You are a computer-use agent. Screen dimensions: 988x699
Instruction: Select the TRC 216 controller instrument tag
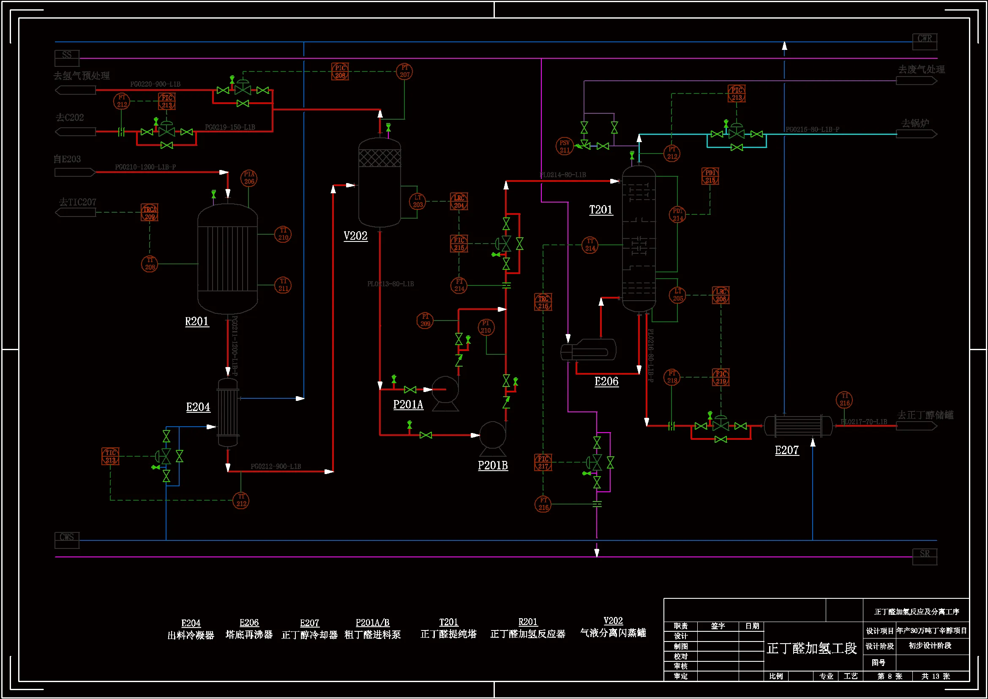point(543,302)
